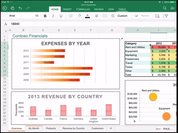Open the By Month sheet tab
The image size is (178, 133).
[x=34, y=129]
